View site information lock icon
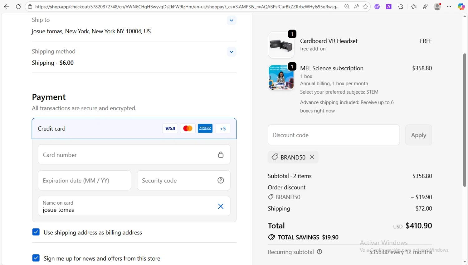The height and width of the screenshot is (265, 468). click(30, 7)
